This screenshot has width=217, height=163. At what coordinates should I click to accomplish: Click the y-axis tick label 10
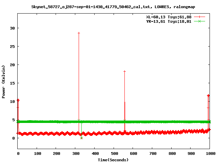tap(12, 102)
